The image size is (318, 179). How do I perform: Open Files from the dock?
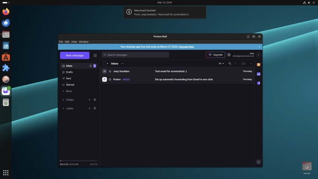6,34
